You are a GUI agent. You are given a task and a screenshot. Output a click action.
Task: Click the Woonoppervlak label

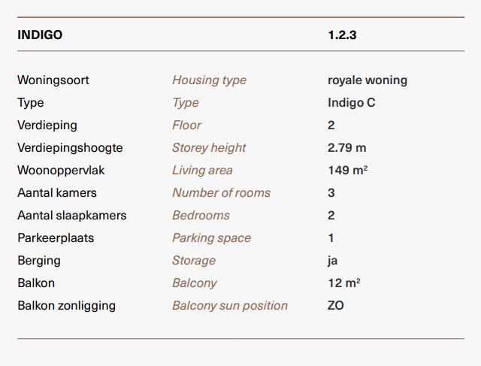tap(61, 171)
